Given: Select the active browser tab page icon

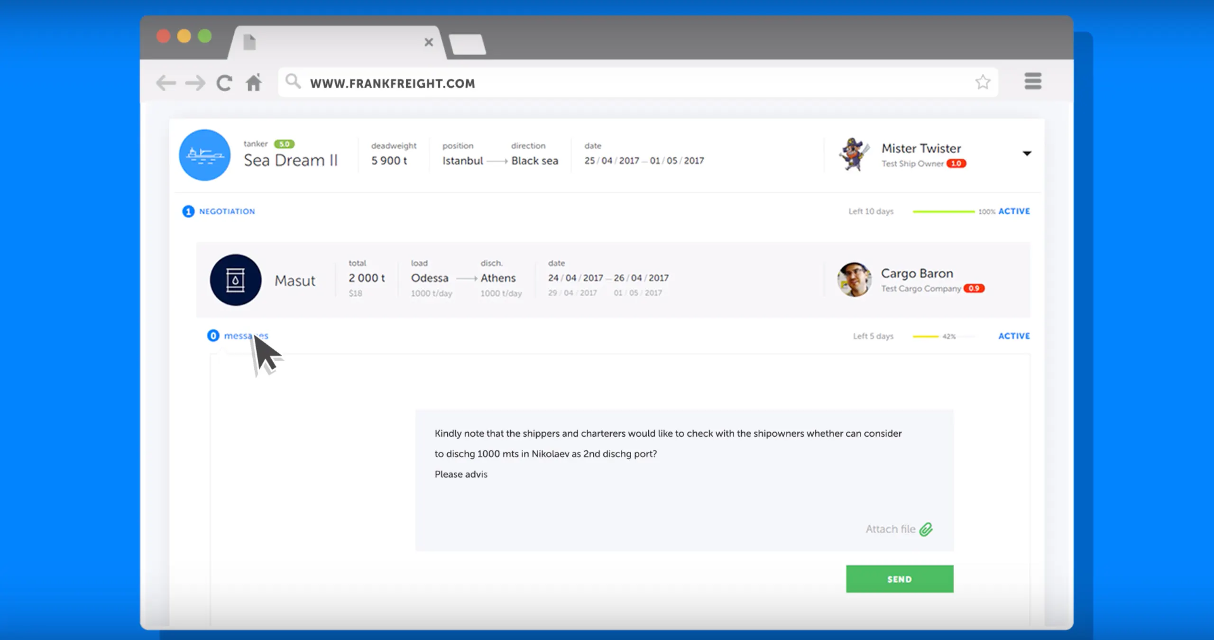Looking at the screenshot, I should [249, 42].
